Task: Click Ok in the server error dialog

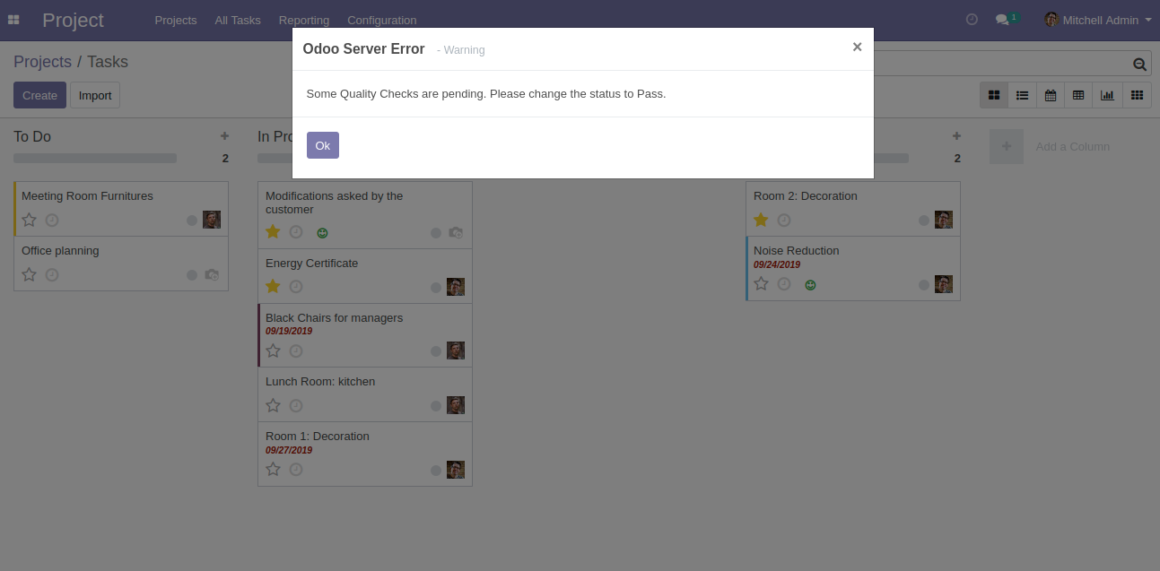Action: click(322, 145)
